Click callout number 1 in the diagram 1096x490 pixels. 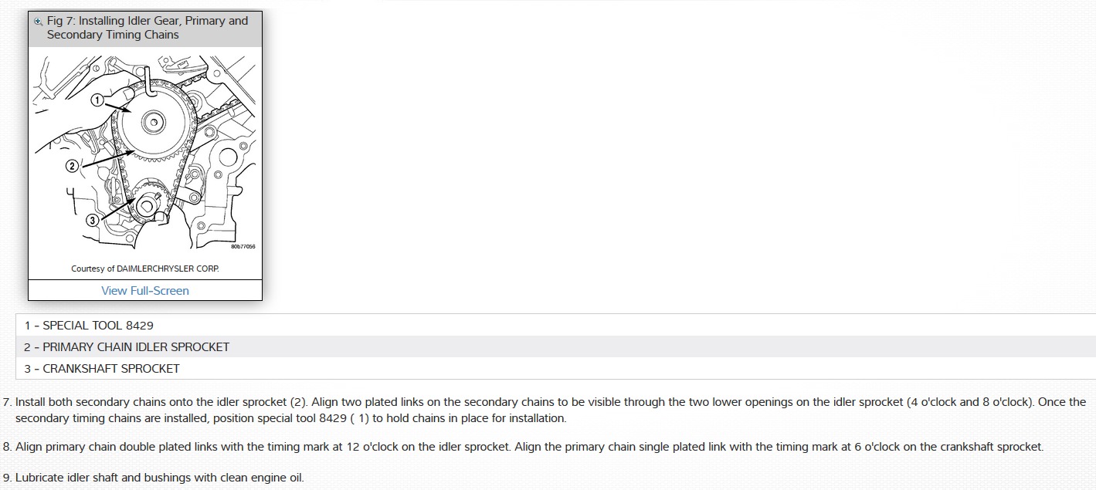click(x=97, y=100)
